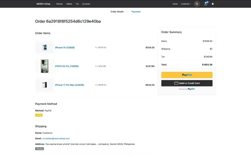Open the Phones category
251x157 pixels.
pos(59,4)
